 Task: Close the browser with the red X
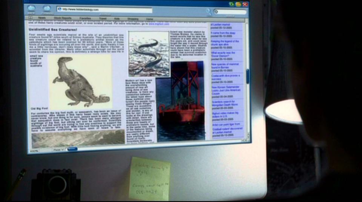pos(245,4)
